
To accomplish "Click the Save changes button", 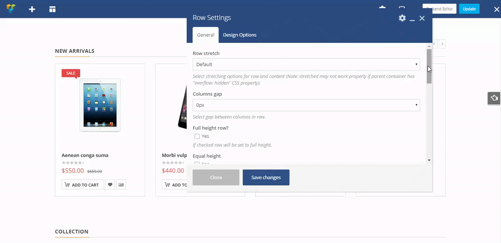I will tap(266, 177).
